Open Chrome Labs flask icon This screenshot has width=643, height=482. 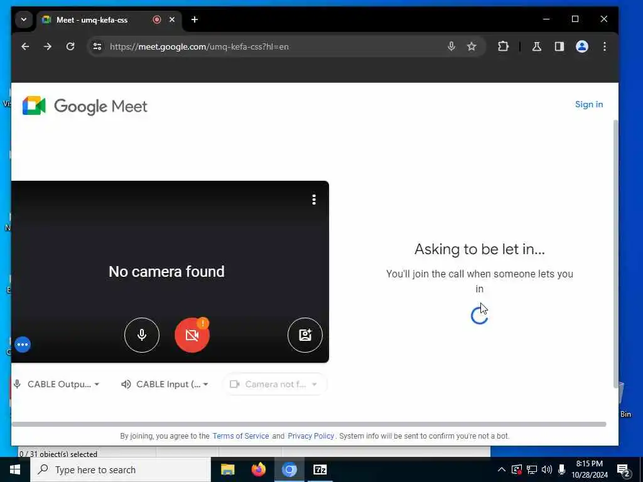[x=536, y=46]
